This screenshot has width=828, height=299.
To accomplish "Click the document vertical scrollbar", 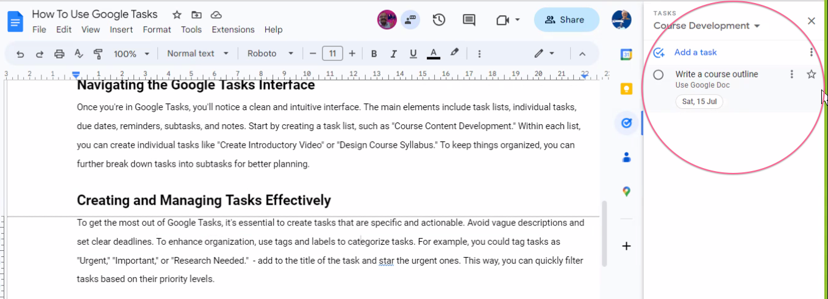I will point(604,234).
